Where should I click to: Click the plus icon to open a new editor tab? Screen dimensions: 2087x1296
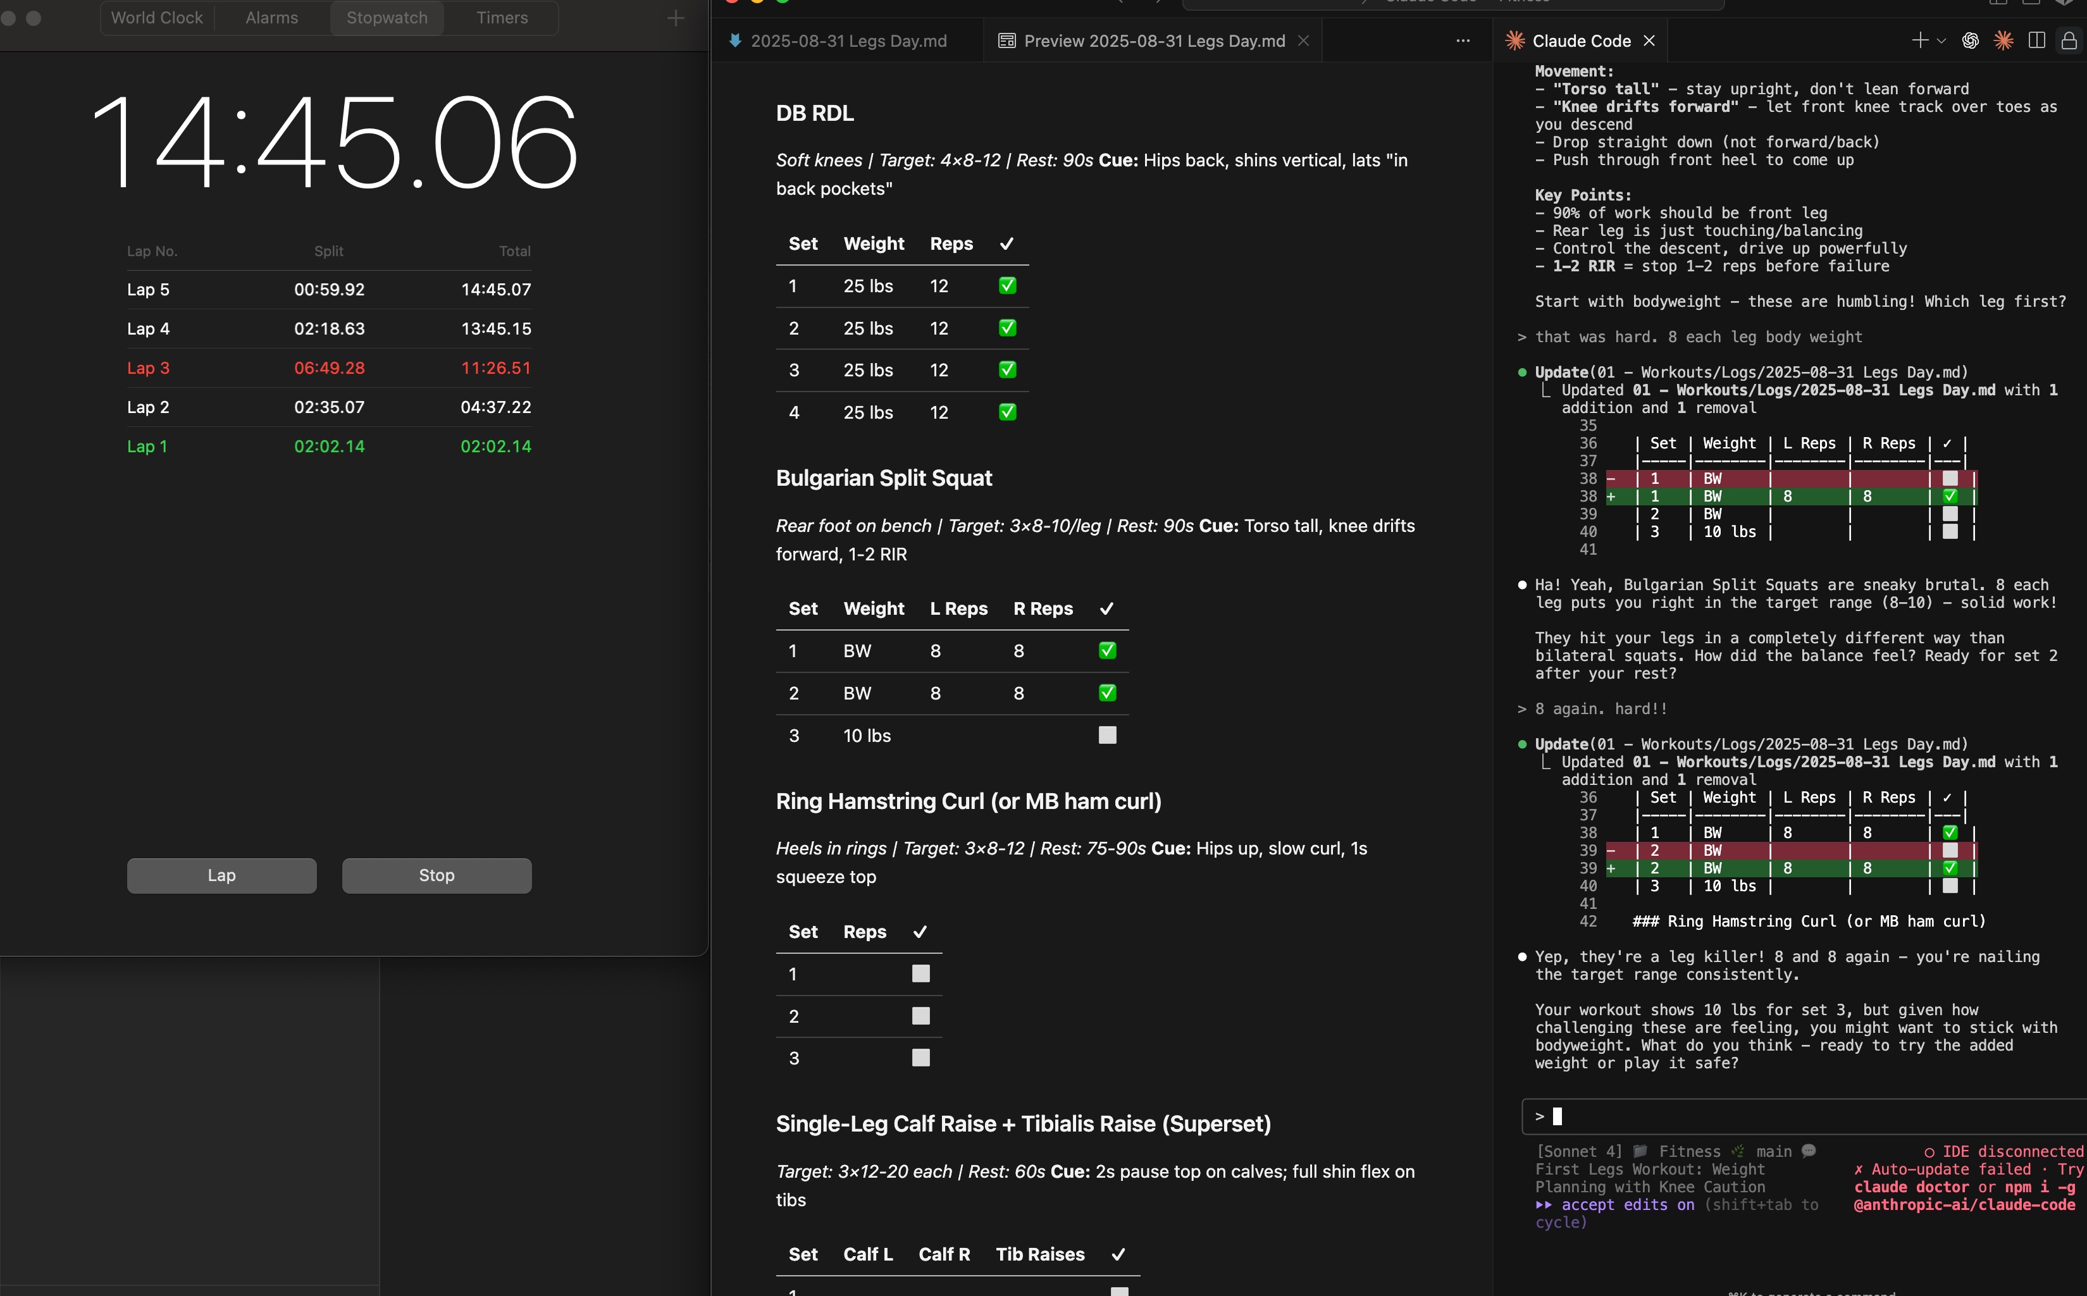pos(1921,40)
